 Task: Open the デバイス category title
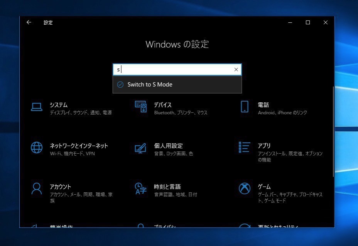(162, 105)
